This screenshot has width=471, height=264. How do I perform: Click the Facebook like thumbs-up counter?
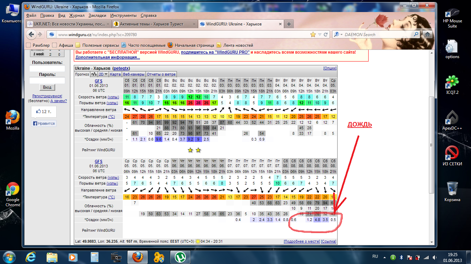coord(43,112)
